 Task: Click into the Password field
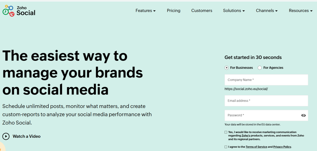(262, 115)
